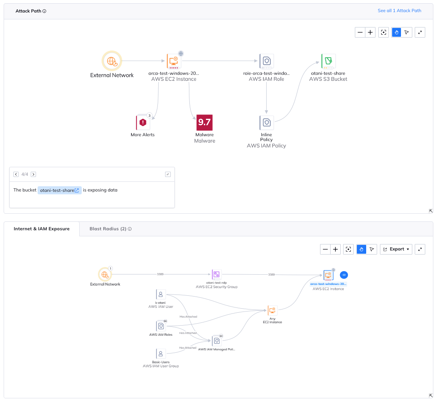Select External Network node in Attack Path
Viewport: 437px width, 402px height.
(x=112, y=61)
